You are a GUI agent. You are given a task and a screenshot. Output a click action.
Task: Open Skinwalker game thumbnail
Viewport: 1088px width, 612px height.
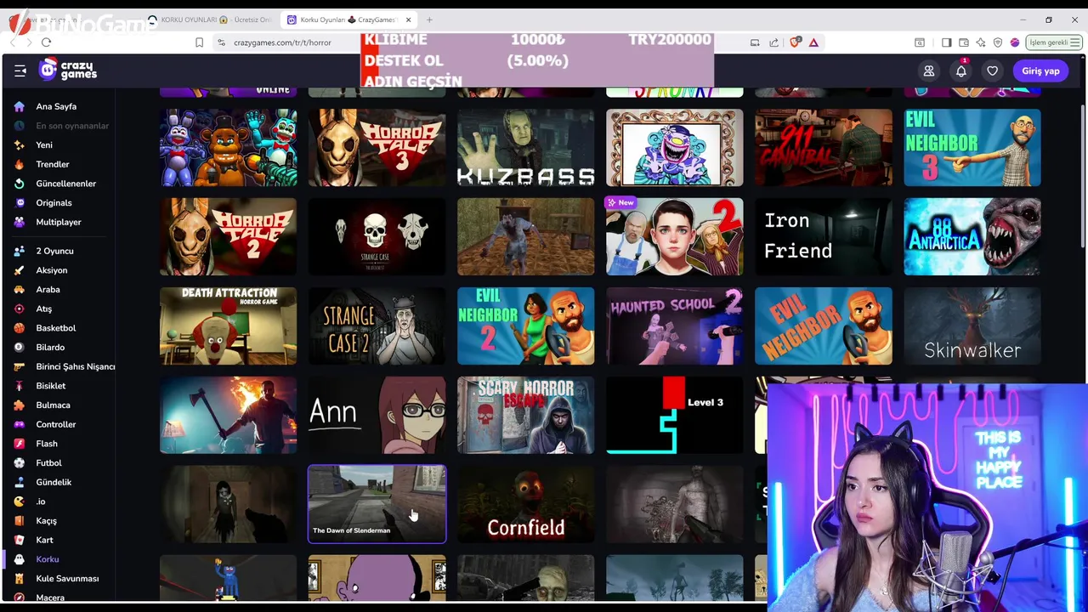972,326
